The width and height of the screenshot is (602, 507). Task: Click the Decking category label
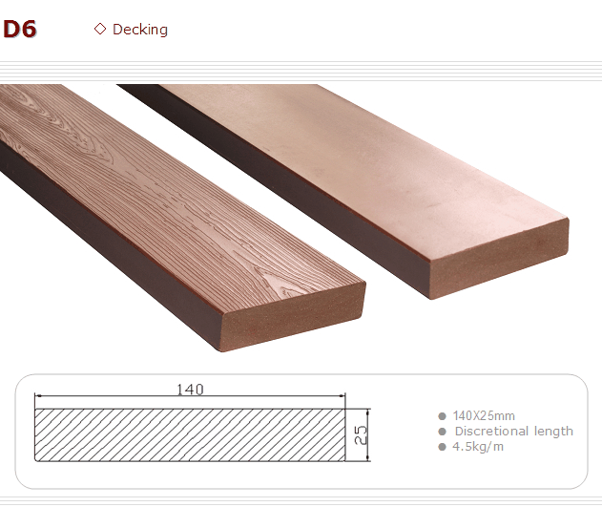coord(140,30)
